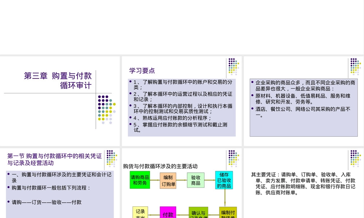Click the green 请购商品和劳务 flowchart box
The image size is (364, 218).
coord(140,180)
